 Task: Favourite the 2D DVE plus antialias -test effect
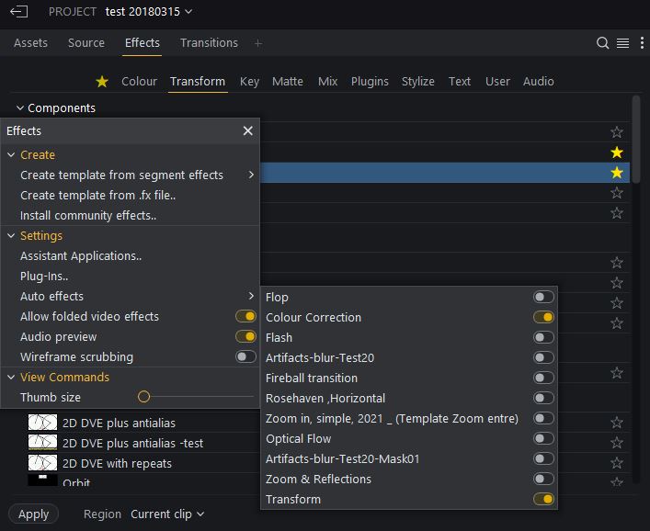tap(616, 443)
